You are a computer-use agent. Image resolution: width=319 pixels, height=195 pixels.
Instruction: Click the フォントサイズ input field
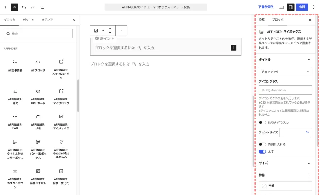pos(295,132)
